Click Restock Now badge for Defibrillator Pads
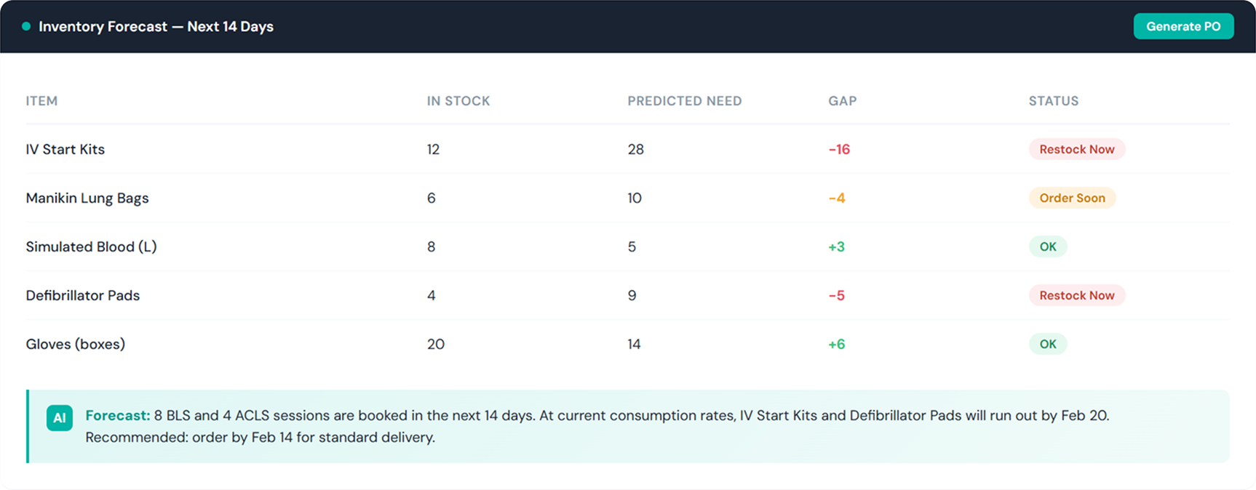 1076,295
